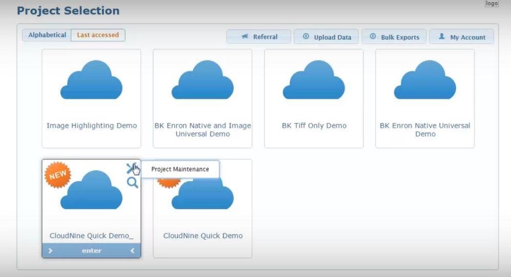Click BK Enron Native Universal Demo title

pos(425,130)
